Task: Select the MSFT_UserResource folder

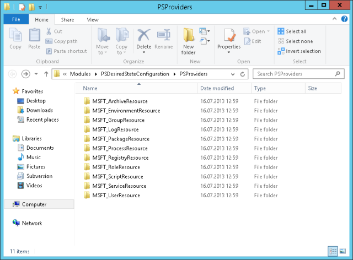Action: coord(116,196)
